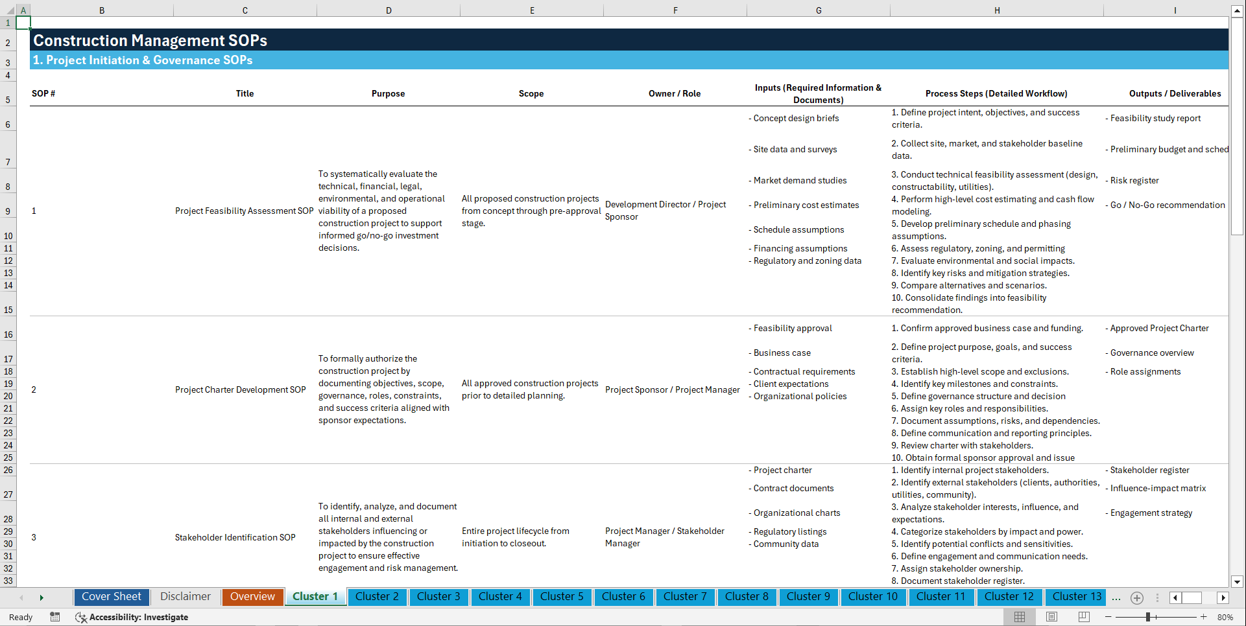Switch to Normal view in the status bar

[x=1018, y=617]
